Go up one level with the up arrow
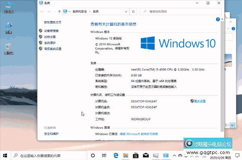 coord(59,12)
